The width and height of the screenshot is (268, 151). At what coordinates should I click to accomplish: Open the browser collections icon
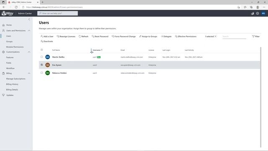[251, 7]
